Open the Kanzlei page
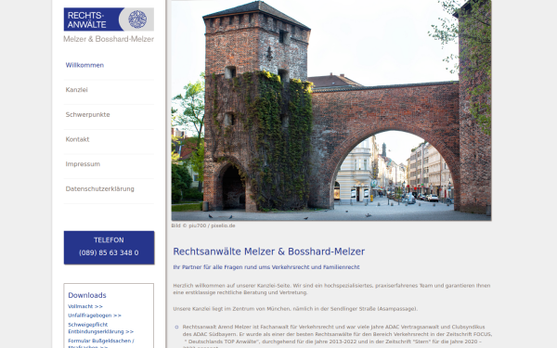The height and width of the screenshot is (348, 557). pos(76,90)
